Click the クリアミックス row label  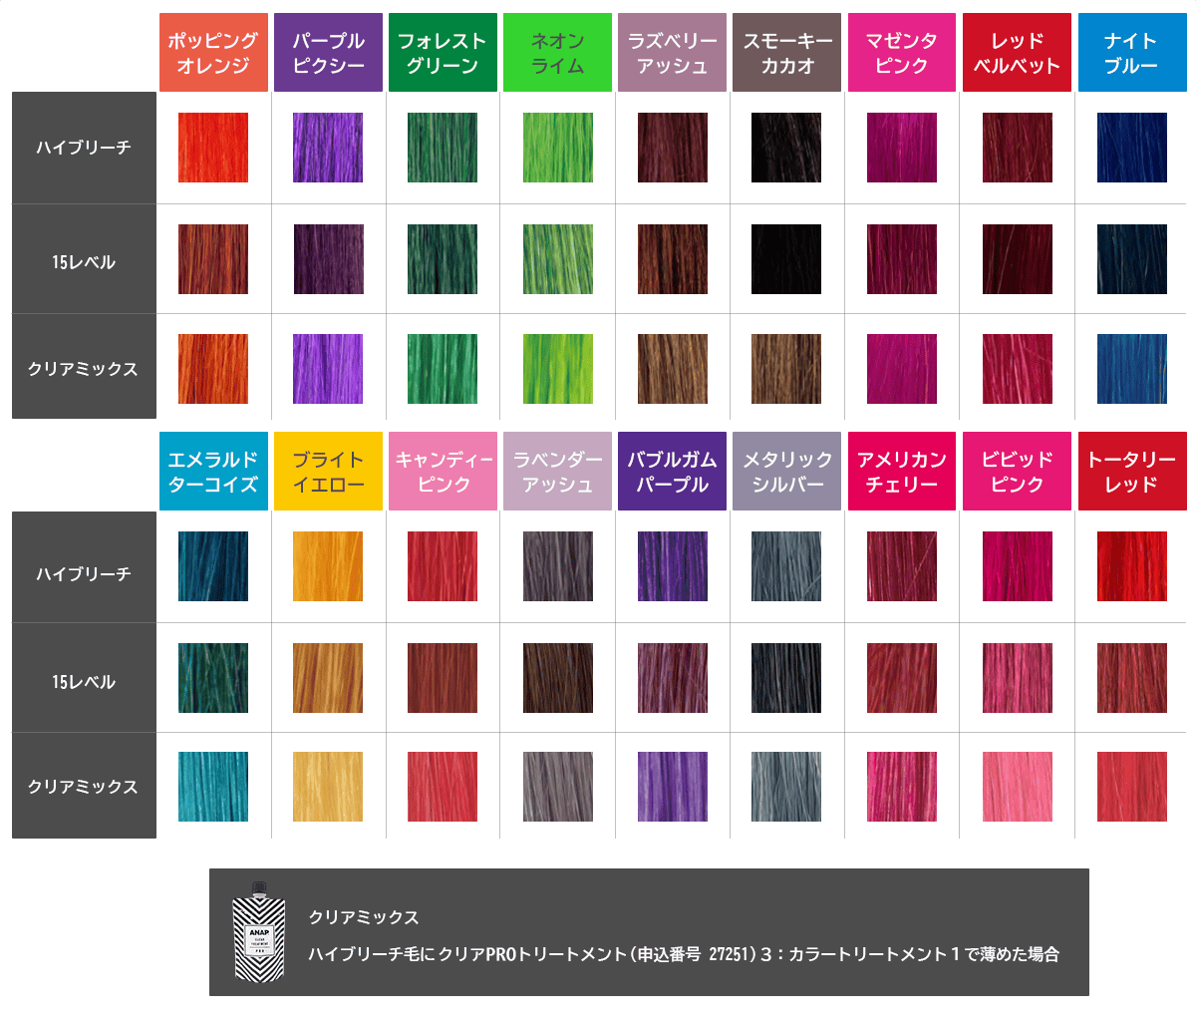click(x=83, y=366)
